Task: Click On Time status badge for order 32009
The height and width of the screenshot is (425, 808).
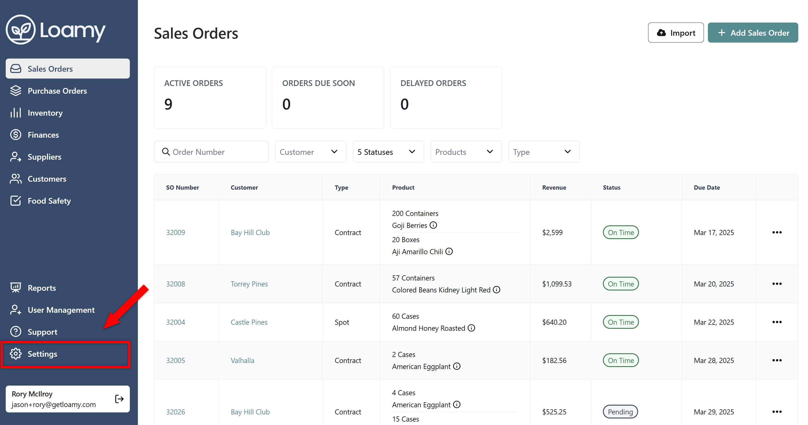Action: coord(620,232)
